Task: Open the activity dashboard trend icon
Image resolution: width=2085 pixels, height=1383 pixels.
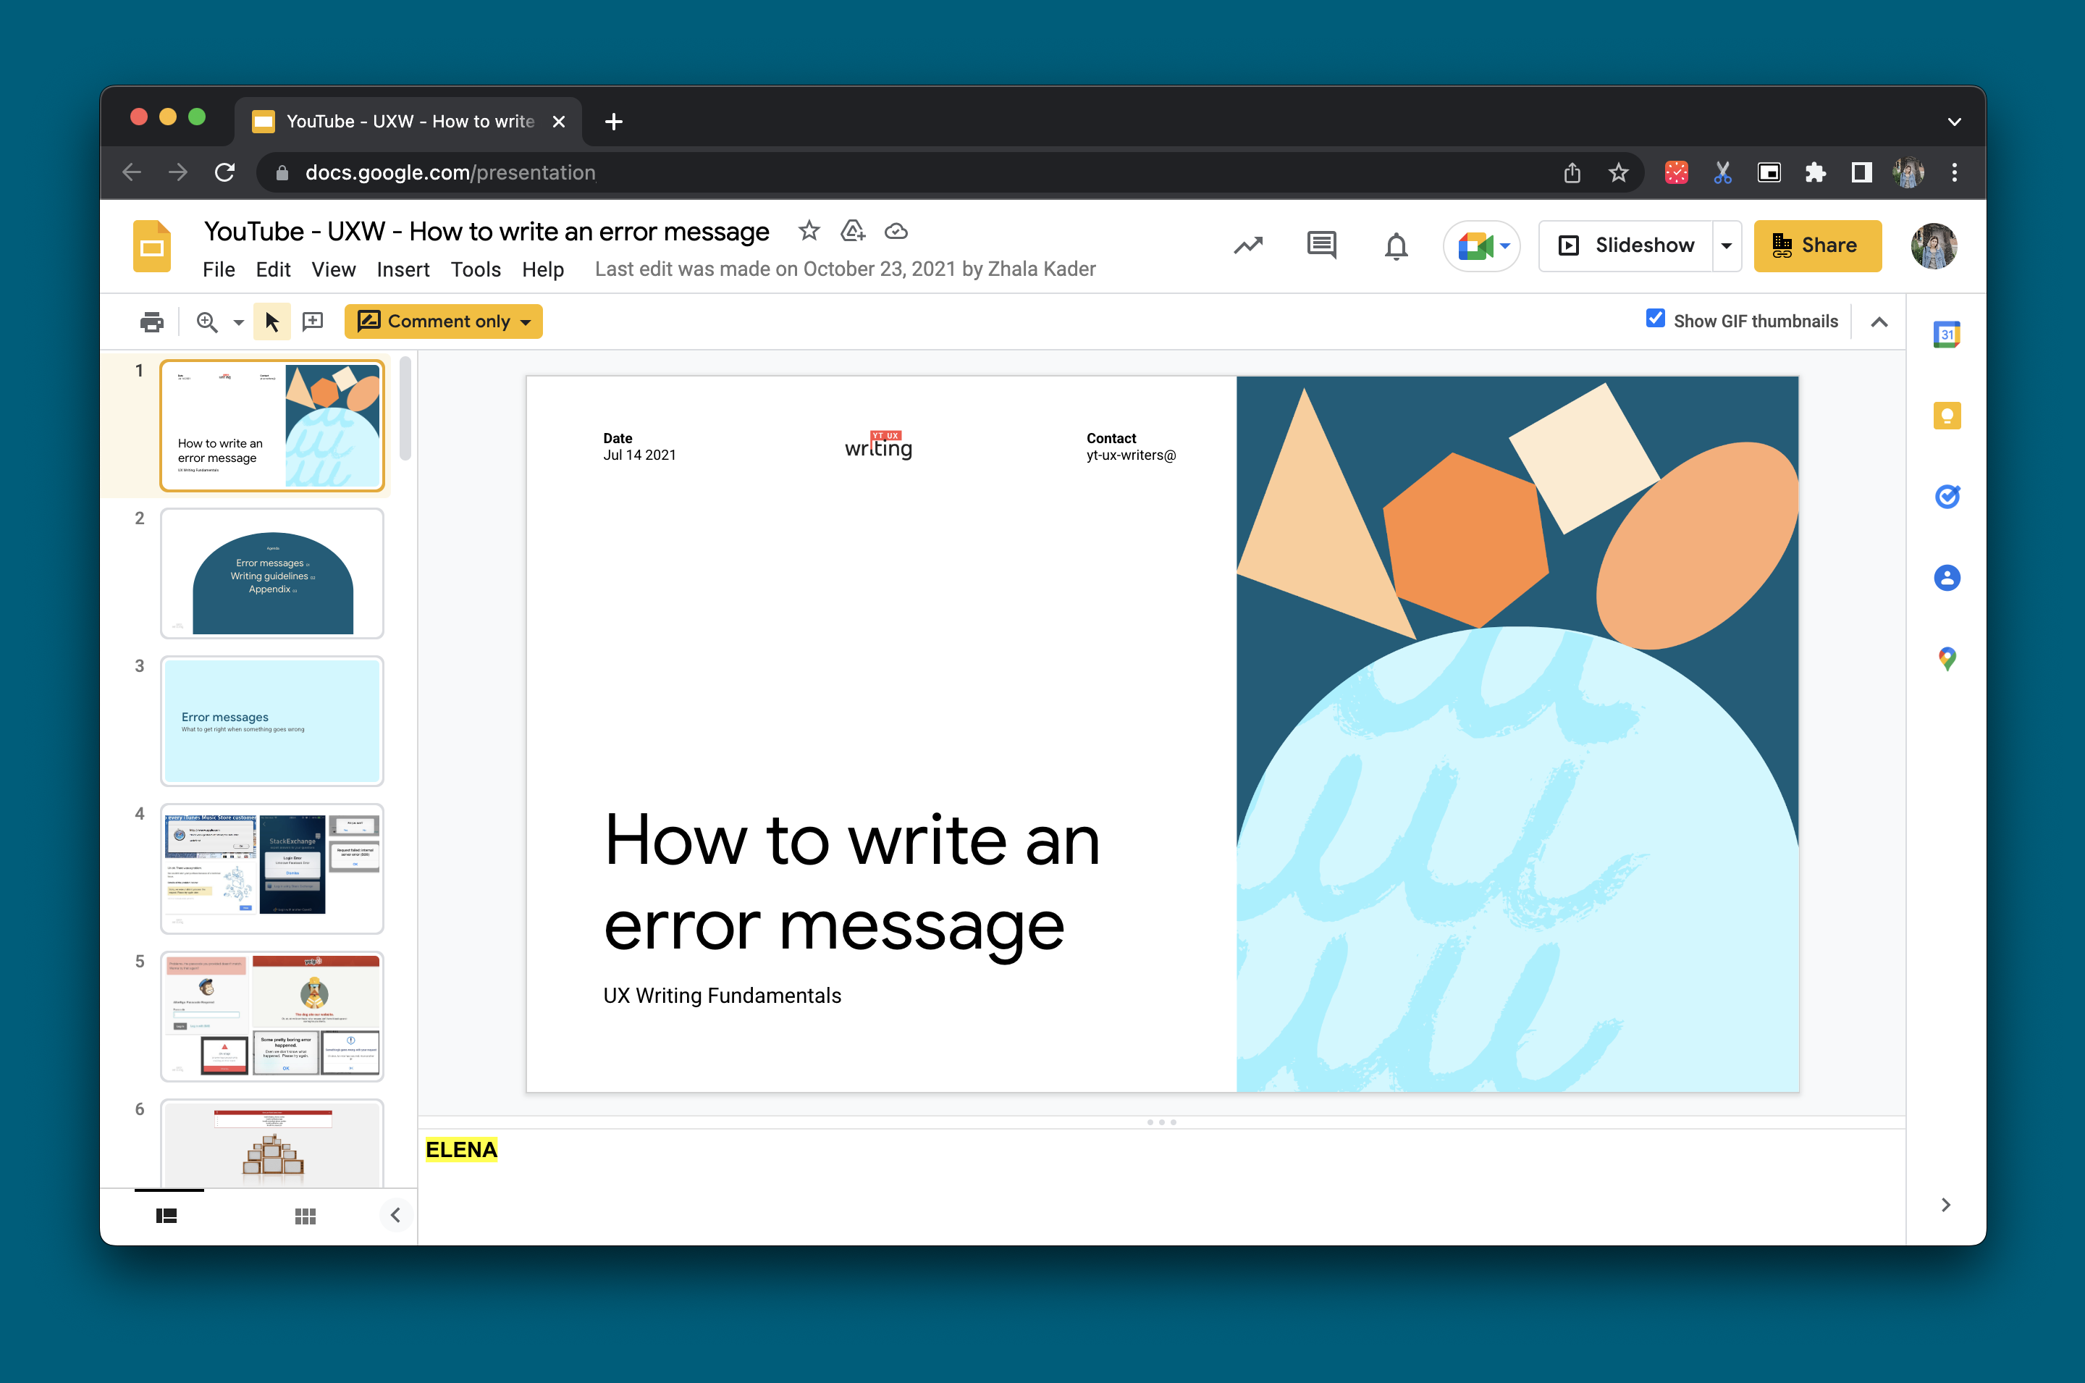Action: point(1247,245)
